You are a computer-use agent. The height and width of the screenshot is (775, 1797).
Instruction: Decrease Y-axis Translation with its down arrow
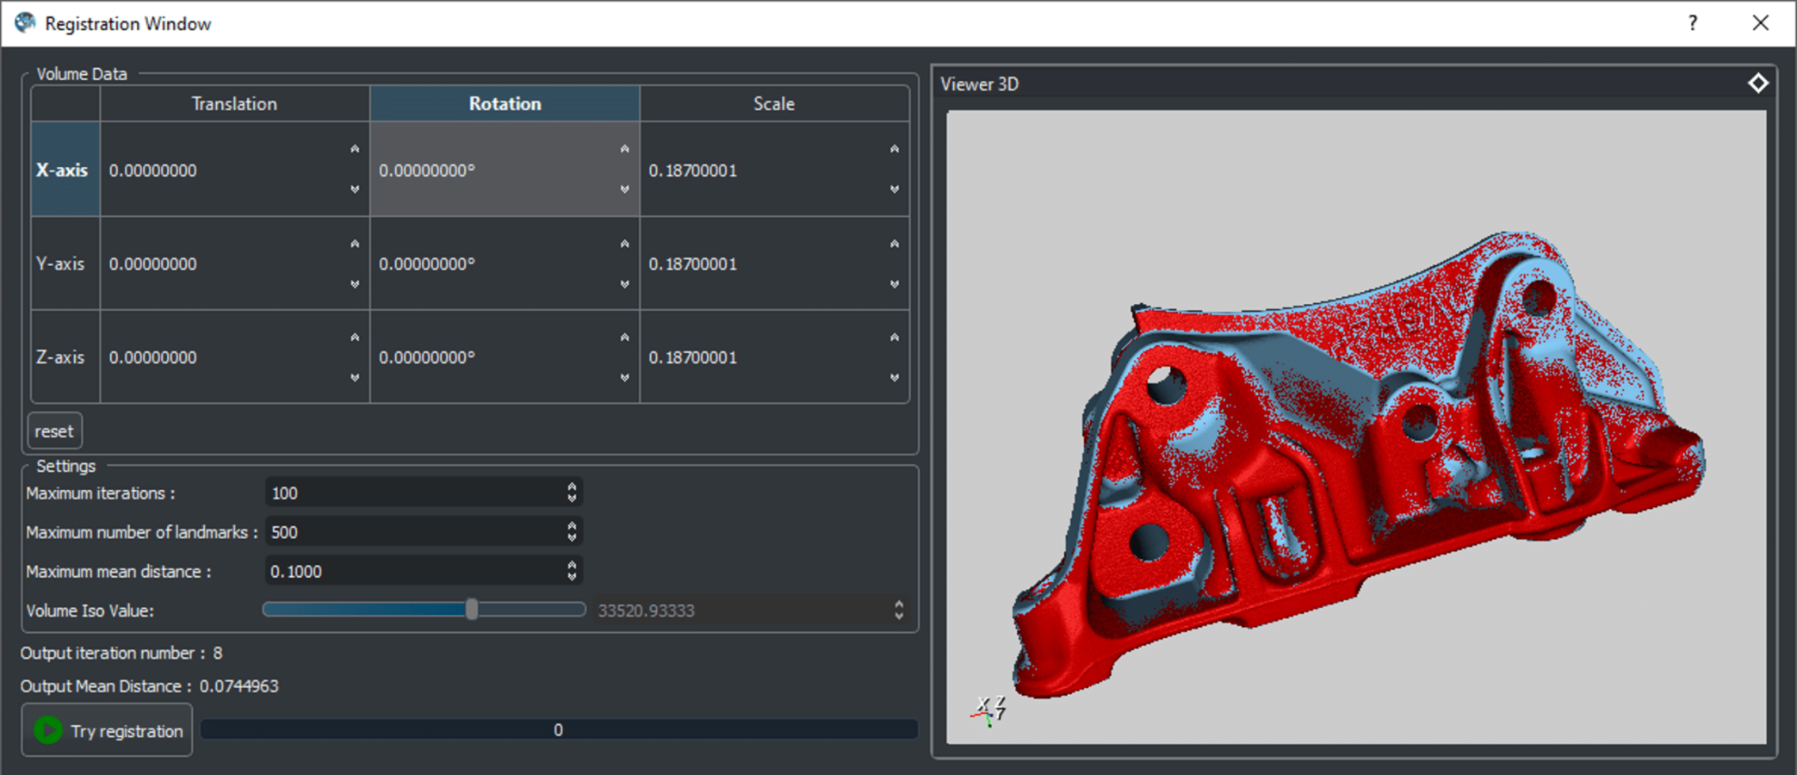tap(354, 284)
